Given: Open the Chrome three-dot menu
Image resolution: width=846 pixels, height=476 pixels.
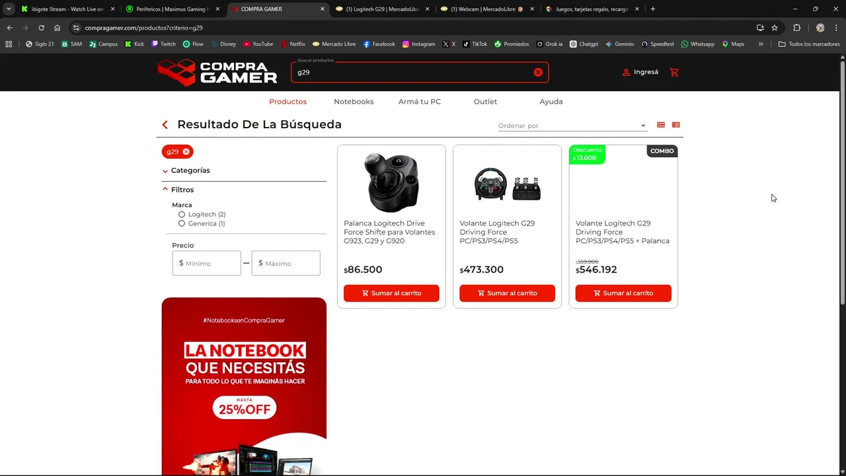Looking at the screenshot, I should pyautogui.click(x=836, y=28).
